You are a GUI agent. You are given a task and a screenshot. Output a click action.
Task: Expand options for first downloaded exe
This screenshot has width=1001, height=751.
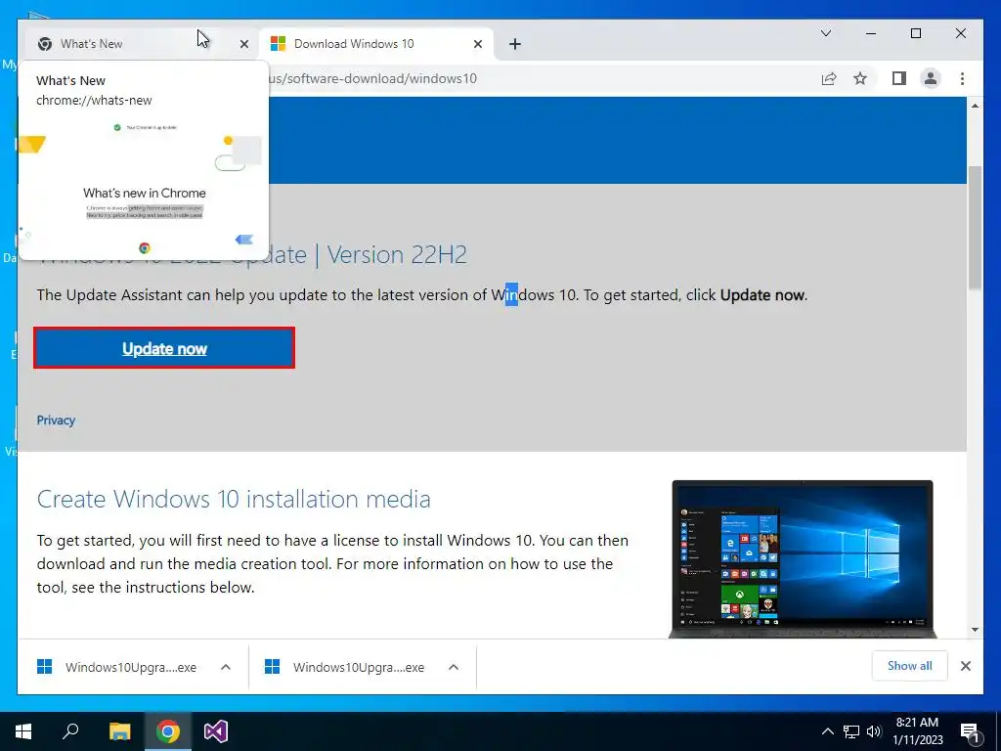click(226, 667)
